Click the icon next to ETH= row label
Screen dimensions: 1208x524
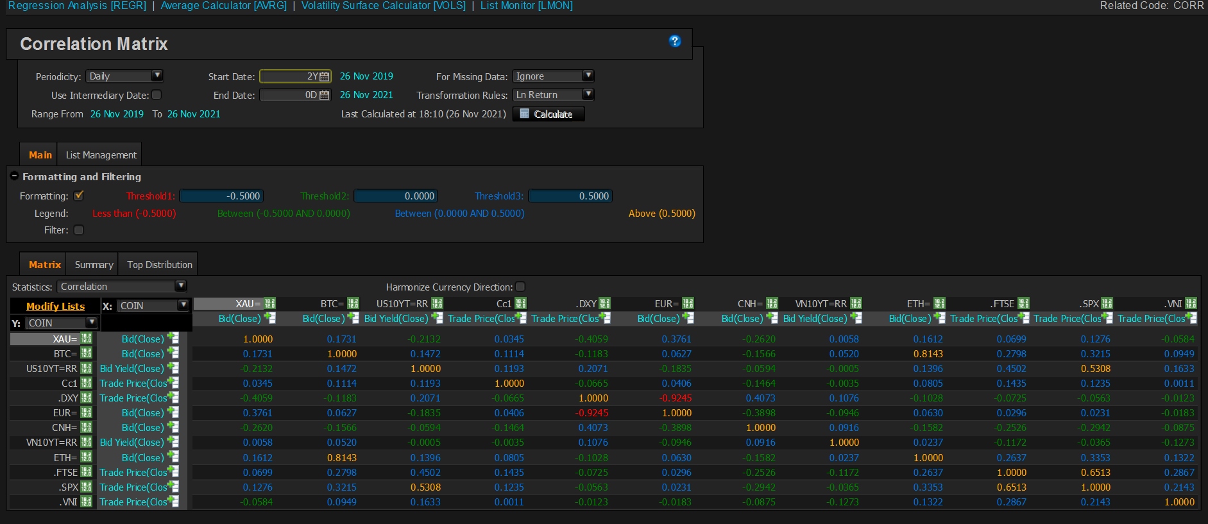point(87,457)
